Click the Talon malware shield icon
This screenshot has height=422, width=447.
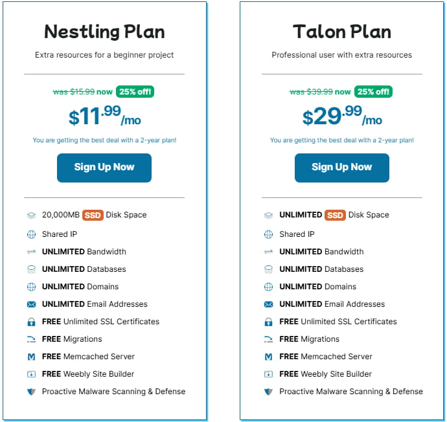269,392
